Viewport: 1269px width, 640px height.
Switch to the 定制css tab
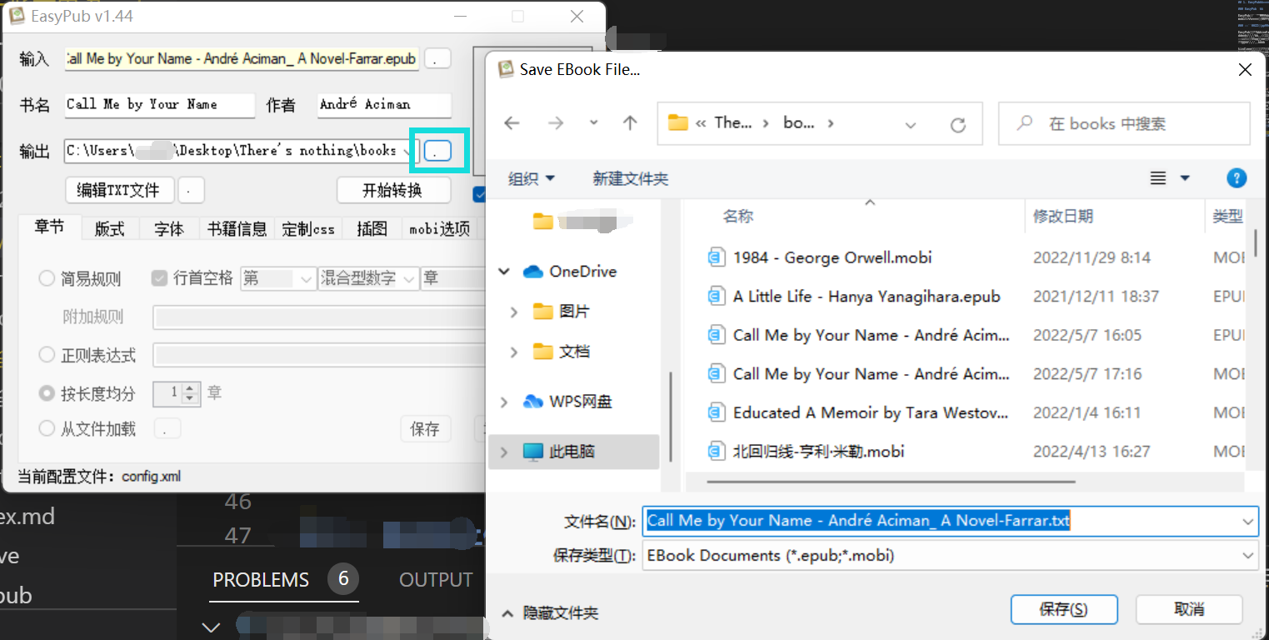[x=308, y=229]
